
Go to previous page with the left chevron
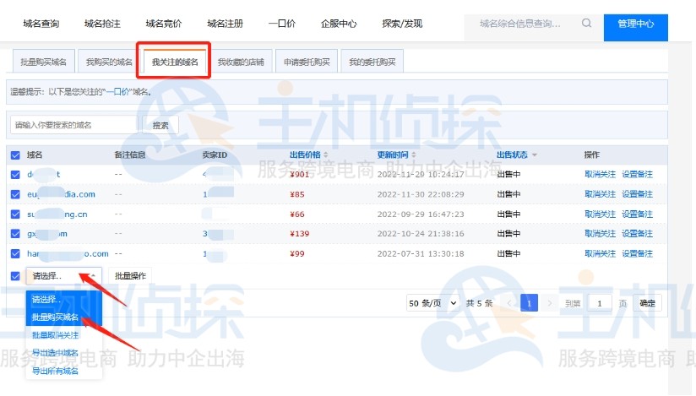[x=509, y=303]
